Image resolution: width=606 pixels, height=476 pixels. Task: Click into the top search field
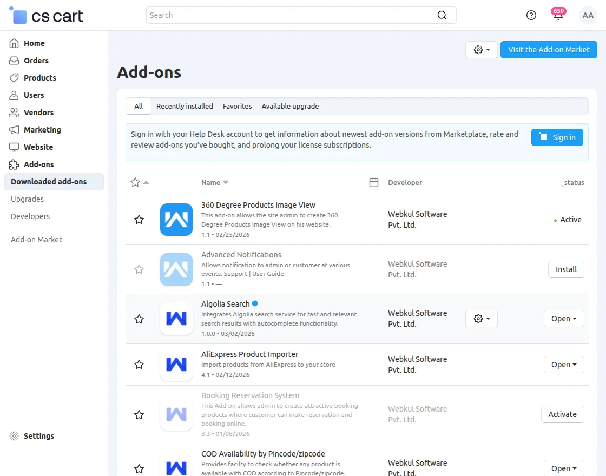[x=292, y=15]
